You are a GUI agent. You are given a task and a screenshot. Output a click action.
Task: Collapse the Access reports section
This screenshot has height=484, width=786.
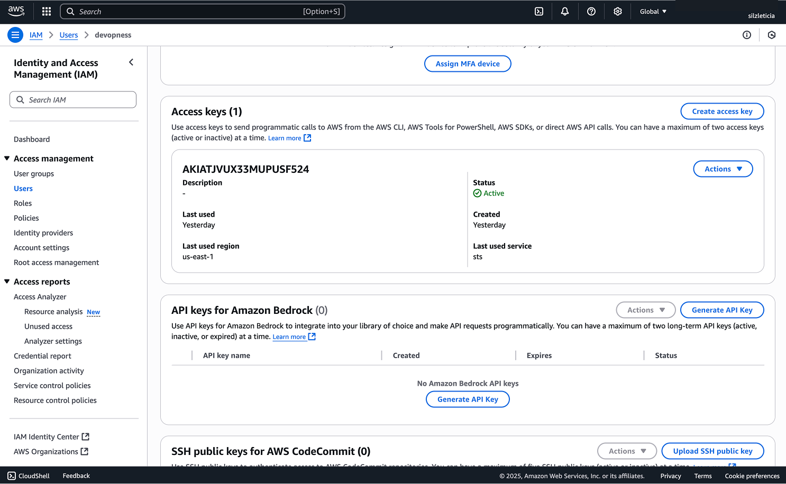7,282
